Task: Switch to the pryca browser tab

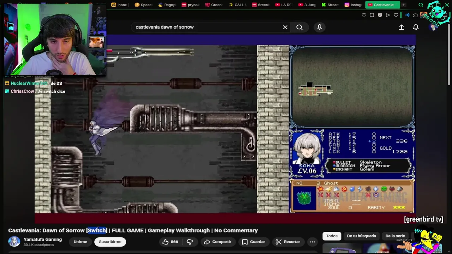Action: [x=191, y=5]
